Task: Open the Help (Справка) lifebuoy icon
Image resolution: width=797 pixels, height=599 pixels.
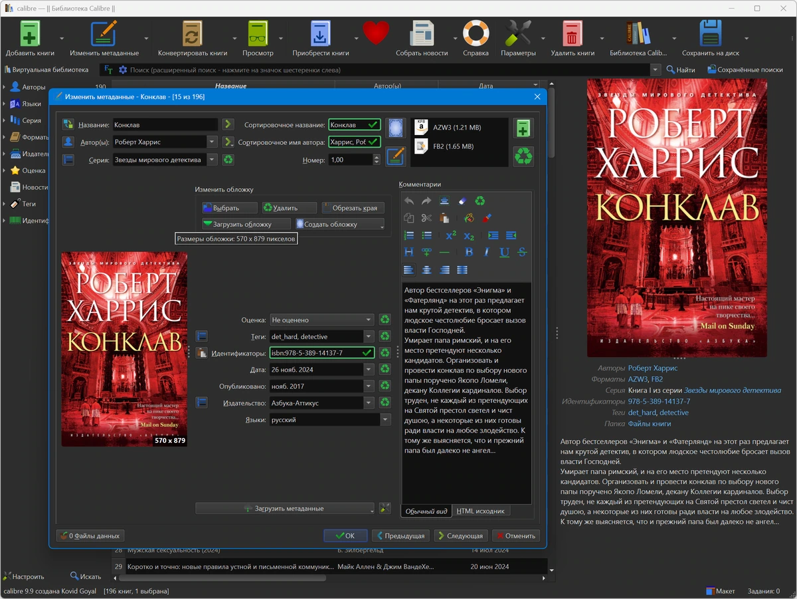Action: pyautogui.click(x=476, y=33)
